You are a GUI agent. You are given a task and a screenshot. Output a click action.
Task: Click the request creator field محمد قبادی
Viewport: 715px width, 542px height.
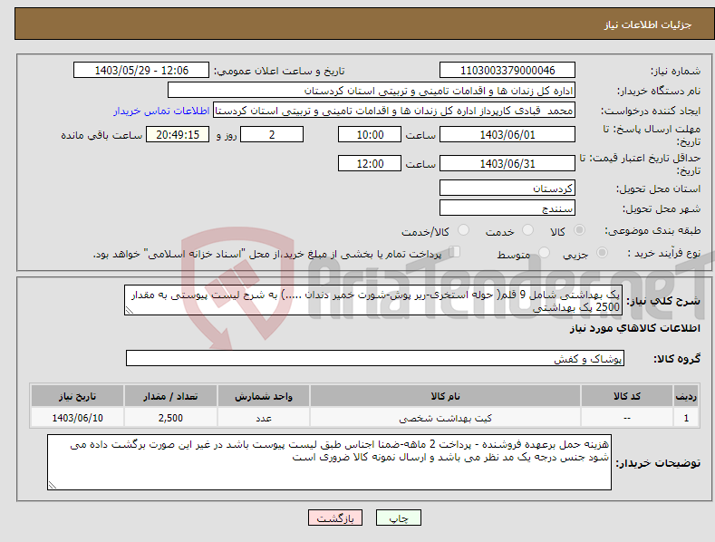pyautogui.click(x=394, y=111)
